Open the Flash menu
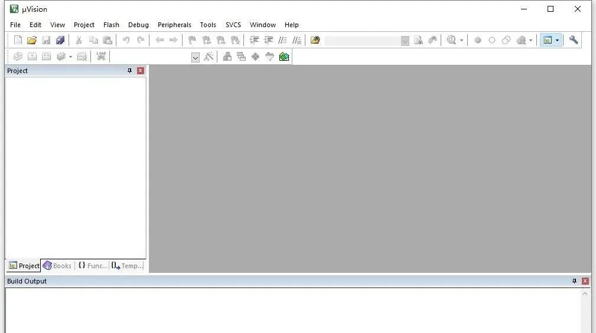596x333 pixels. point(111,25)
